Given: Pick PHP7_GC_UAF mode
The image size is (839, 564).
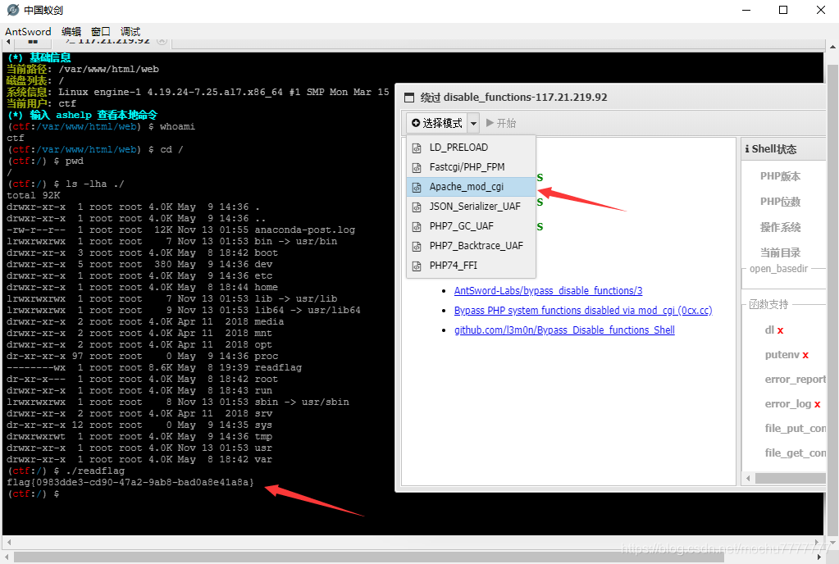Looking at the screenshot, I should click(x=472, y=226).
